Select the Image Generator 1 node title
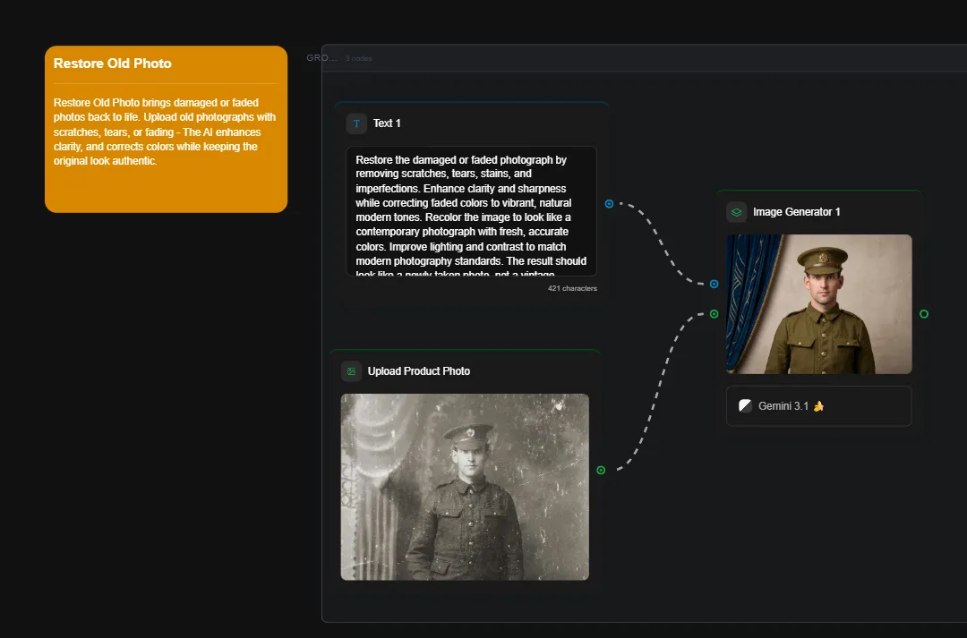The width and height of the screenshot is (967, 638). point(796,212)
